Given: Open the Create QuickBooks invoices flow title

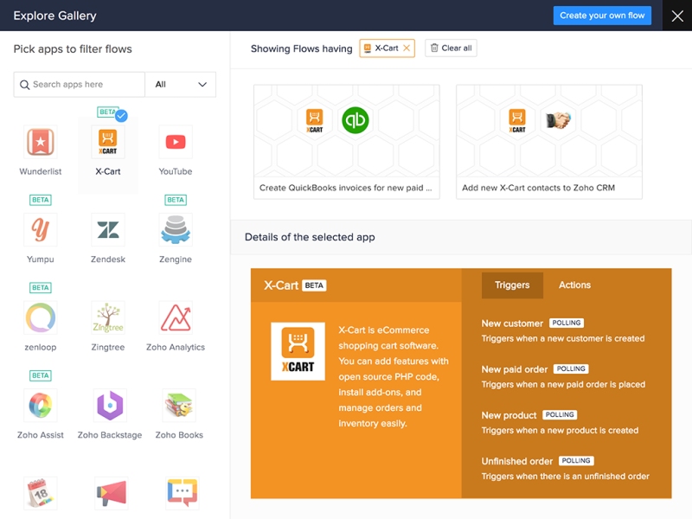Looking at the screenshot, I should point(345,188).
